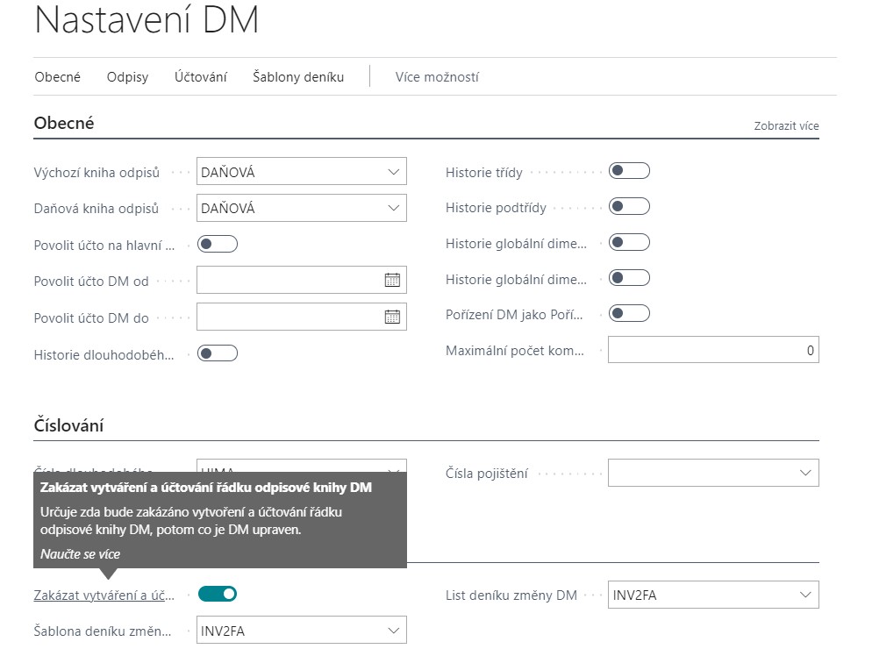Expand the "Čísla pojištění" combo box
Viewport: 872px width, 656px height.
point(804,473)
